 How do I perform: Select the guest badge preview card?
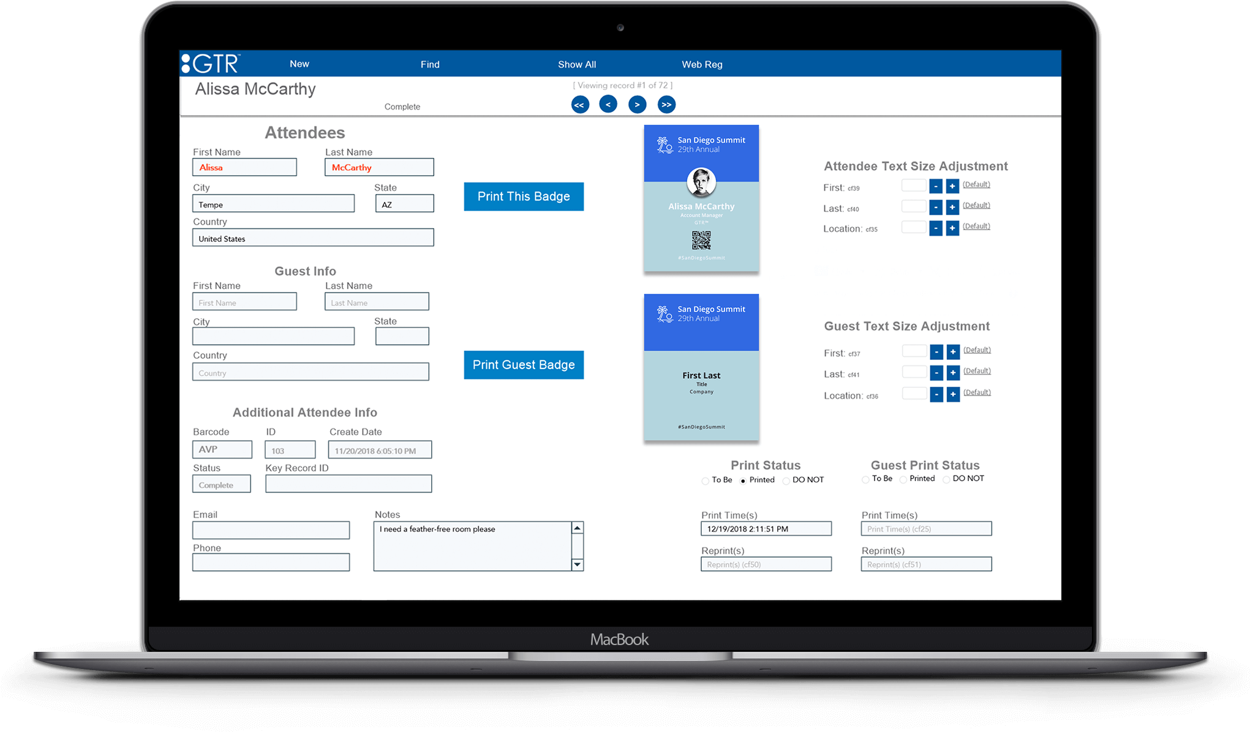point(701,367)
